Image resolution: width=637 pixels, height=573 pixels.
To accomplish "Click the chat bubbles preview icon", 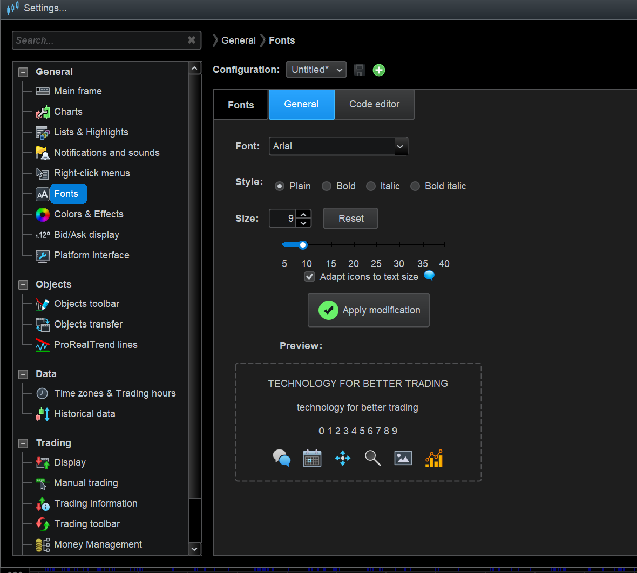I will point(282,458).
